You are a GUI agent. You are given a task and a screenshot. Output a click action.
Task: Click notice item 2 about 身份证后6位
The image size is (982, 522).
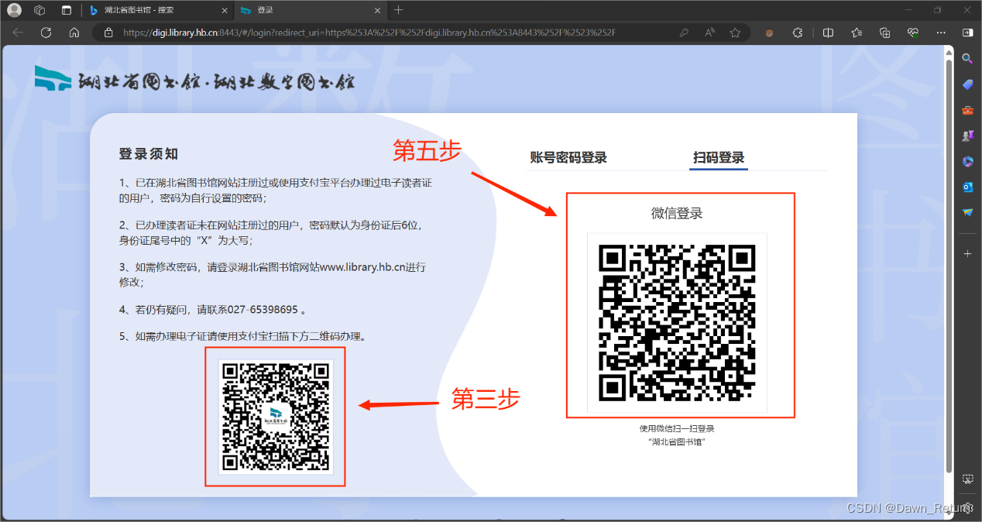[271, 232]
